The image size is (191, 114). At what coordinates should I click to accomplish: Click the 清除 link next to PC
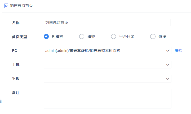178,51
